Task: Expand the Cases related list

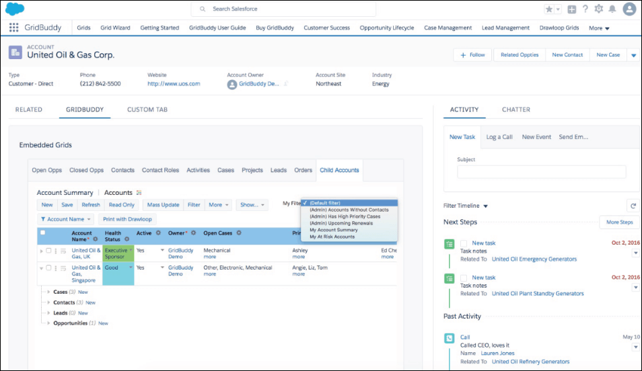Action: tap(48, 292)
